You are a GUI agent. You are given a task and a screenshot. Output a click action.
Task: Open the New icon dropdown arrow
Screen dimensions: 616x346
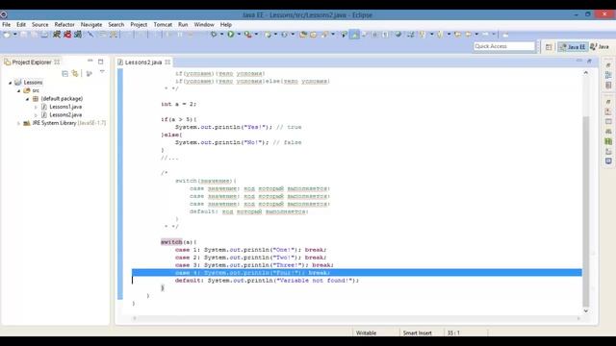(x=15, y=35)
